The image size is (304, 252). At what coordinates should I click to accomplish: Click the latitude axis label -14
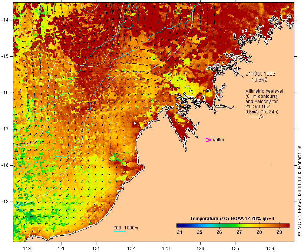5,20
